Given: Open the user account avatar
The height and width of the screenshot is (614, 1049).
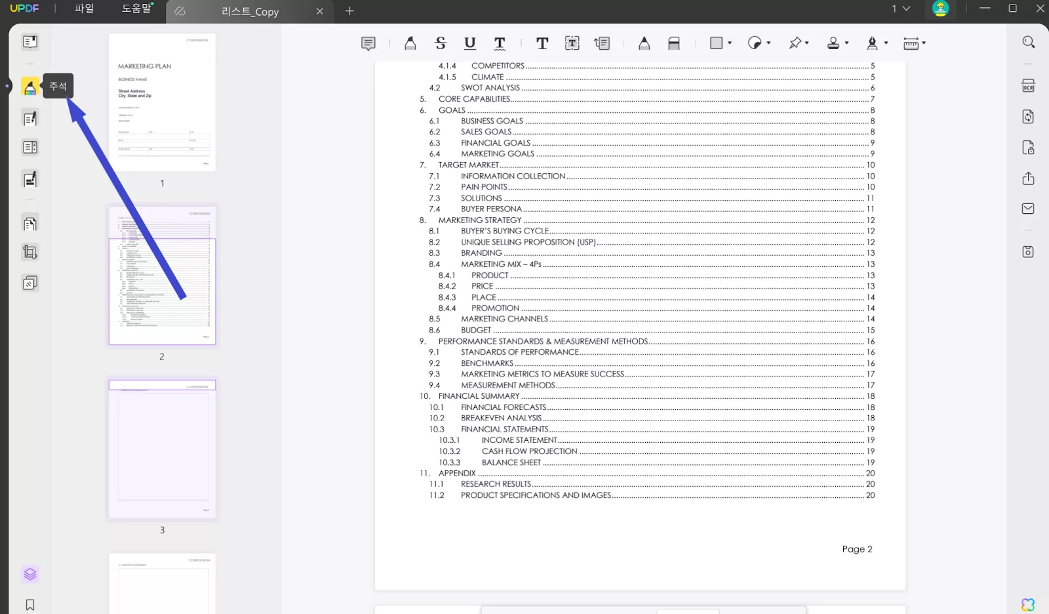Looking at the screenshot, I should 940,9.
